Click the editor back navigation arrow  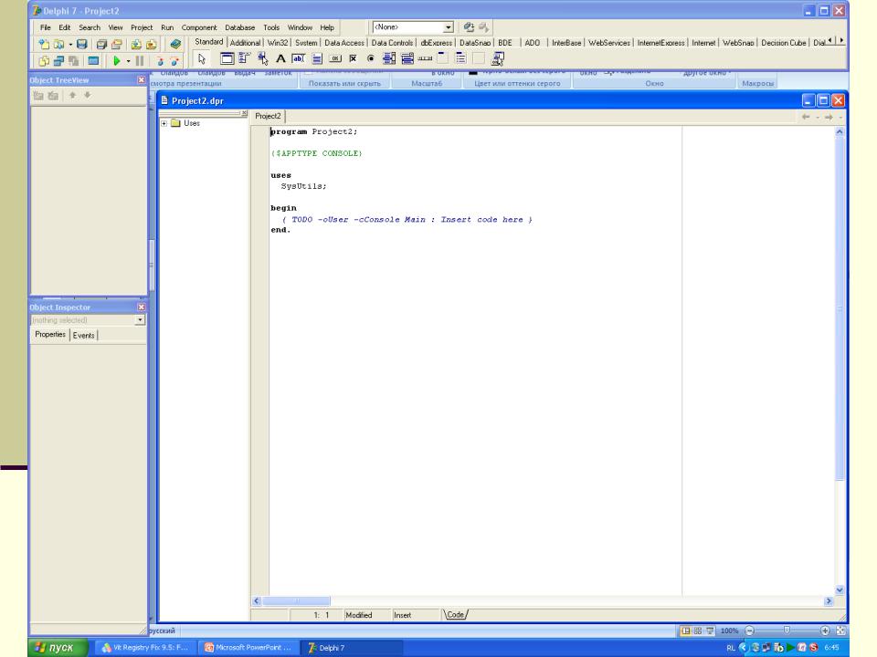[x=806, y=117]
